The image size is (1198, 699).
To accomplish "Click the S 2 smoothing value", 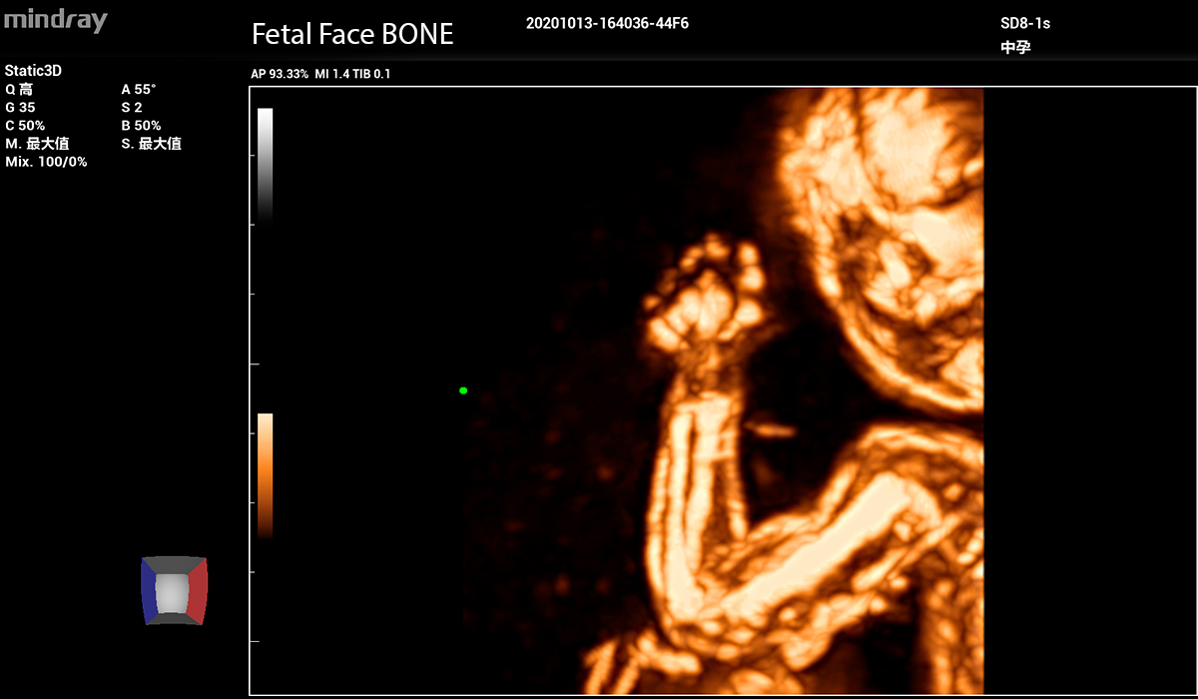I will pos(132,108).
